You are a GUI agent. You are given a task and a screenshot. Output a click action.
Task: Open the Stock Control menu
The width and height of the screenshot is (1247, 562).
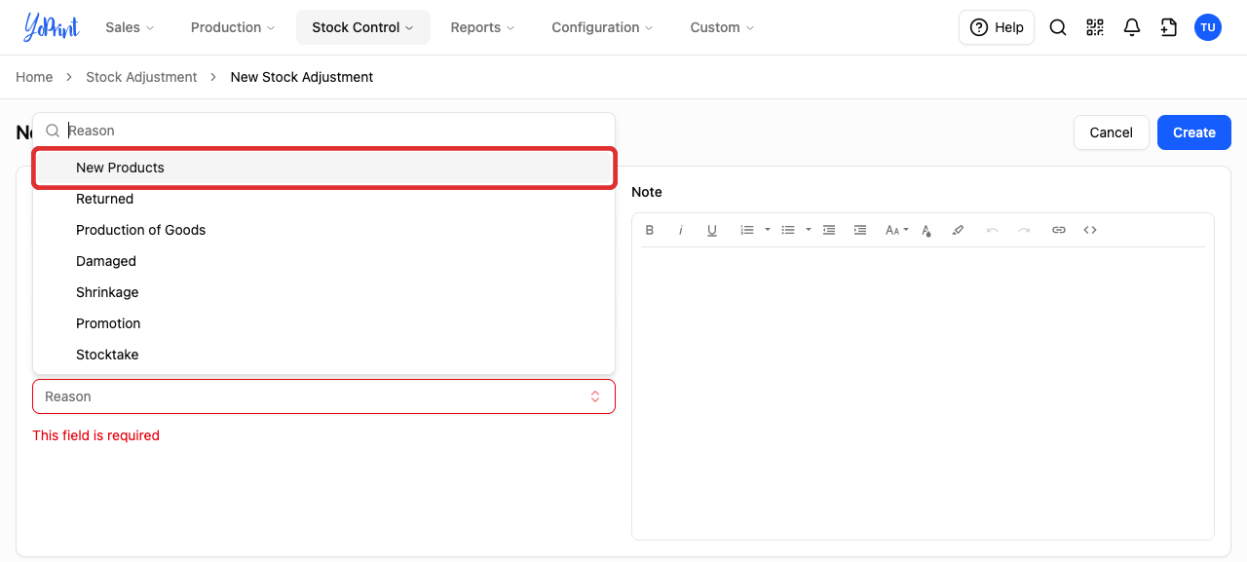(363, 27)
